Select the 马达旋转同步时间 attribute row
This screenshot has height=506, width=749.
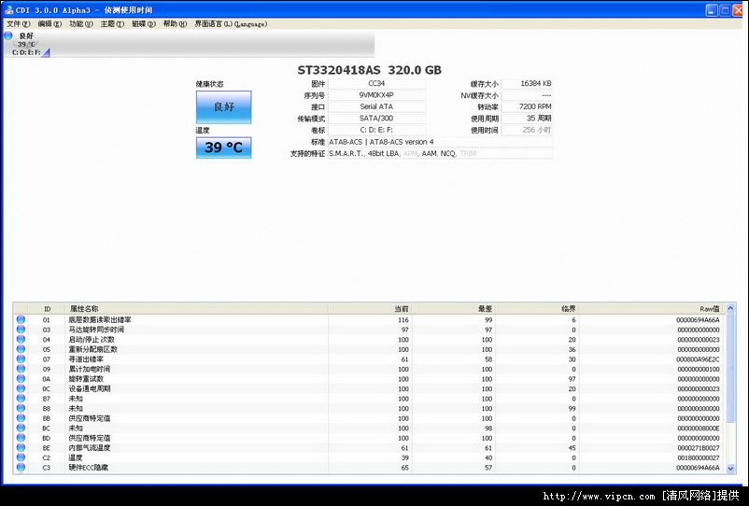[x=369, y=330]
